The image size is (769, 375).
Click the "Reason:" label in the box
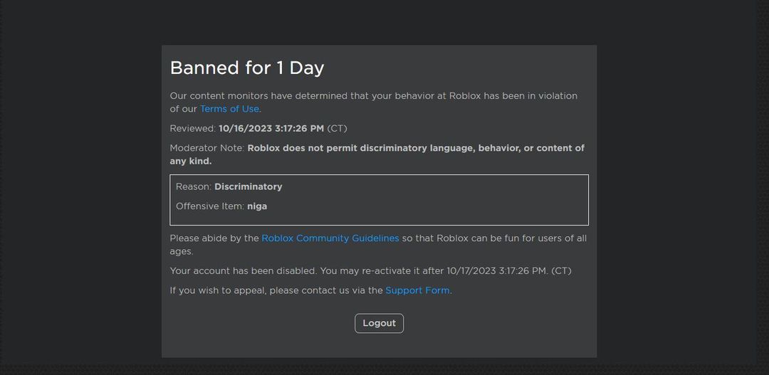click(x=194, y=186)
